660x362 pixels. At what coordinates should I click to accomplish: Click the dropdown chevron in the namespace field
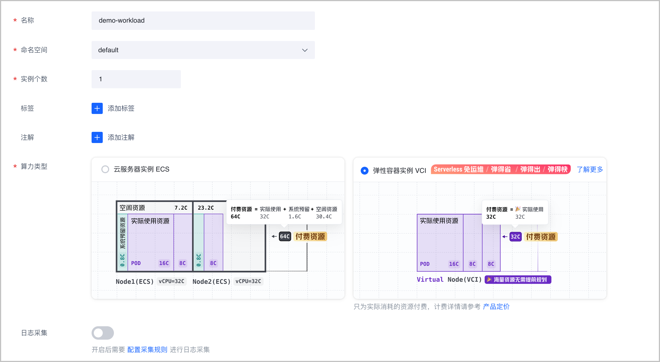305,50
